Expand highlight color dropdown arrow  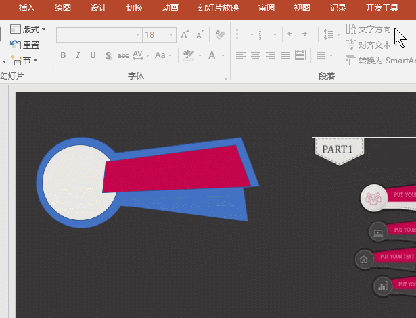pos(200,55)
